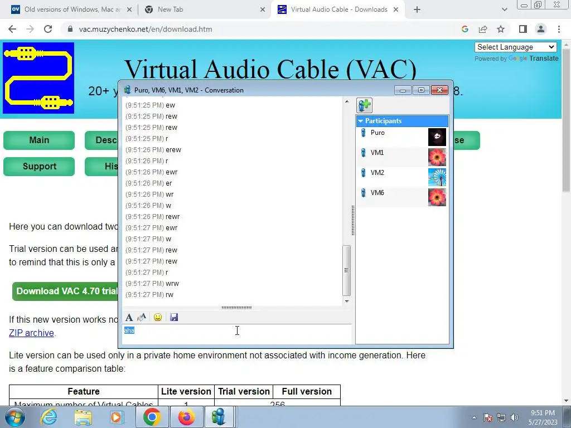
Task: Click the message '(9:51:26 PM) erew'
Action: coord(153,150)
